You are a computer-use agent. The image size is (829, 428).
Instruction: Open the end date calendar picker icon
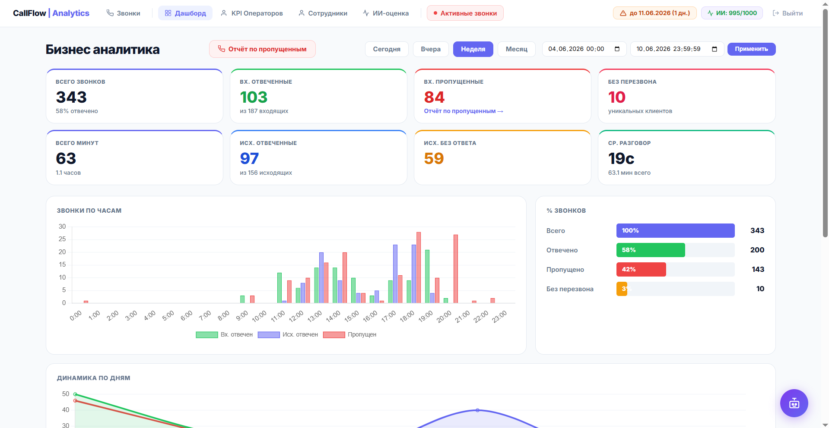(715, 49)
